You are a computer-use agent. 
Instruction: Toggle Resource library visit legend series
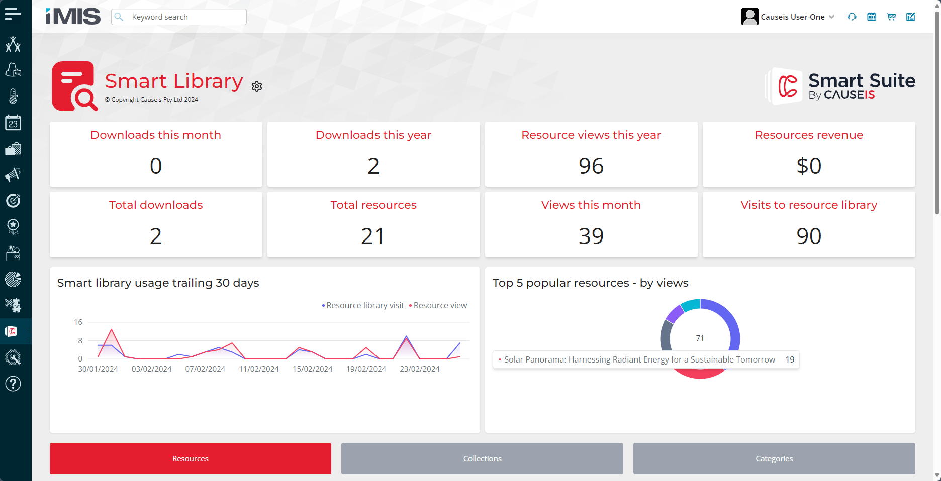click(x=362, y=305)
